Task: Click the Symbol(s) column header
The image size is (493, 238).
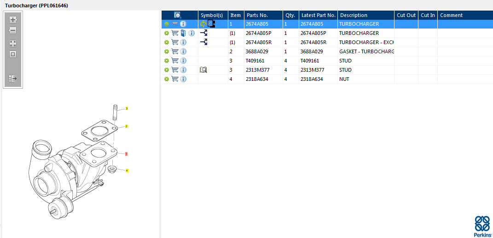Action: (x=213, y=15)
